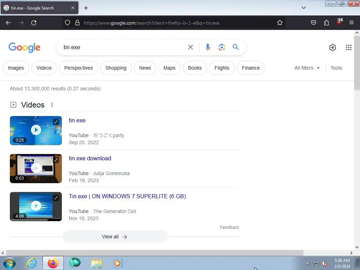Open the ad blocker extension showing 14
The width and height of the screenshot is (360, 270).
[x=339, y=22]
